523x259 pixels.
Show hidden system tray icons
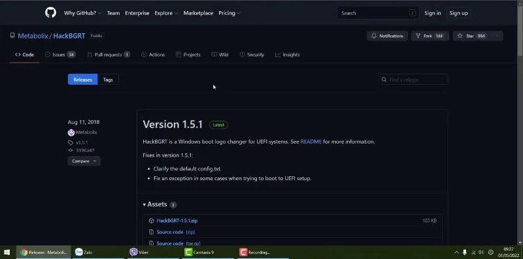click(x=456, y=252)
